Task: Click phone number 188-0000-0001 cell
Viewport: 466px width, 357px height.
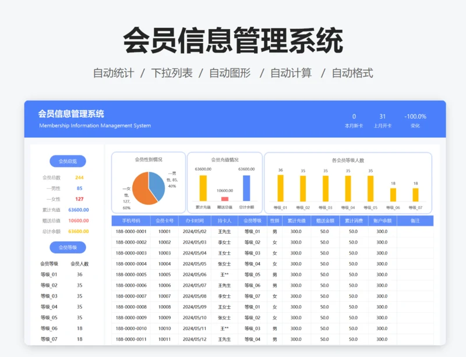Action: 131,232
